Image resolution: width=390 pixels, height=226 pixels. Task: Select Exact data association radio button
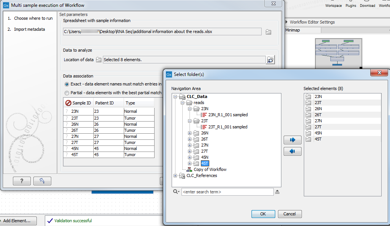(x=67, y=84)
